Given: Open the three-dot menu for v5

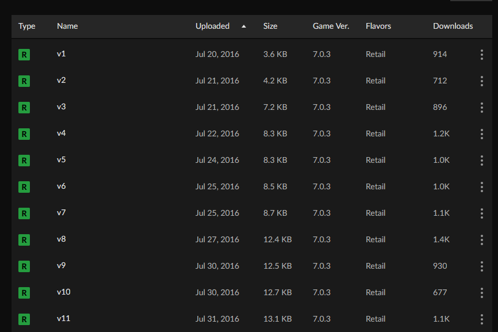Looking at the screenshot, I should point(482,161).
